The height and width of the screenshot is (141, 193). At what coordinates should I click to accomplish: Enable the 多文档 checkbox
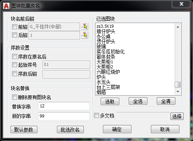96,116
